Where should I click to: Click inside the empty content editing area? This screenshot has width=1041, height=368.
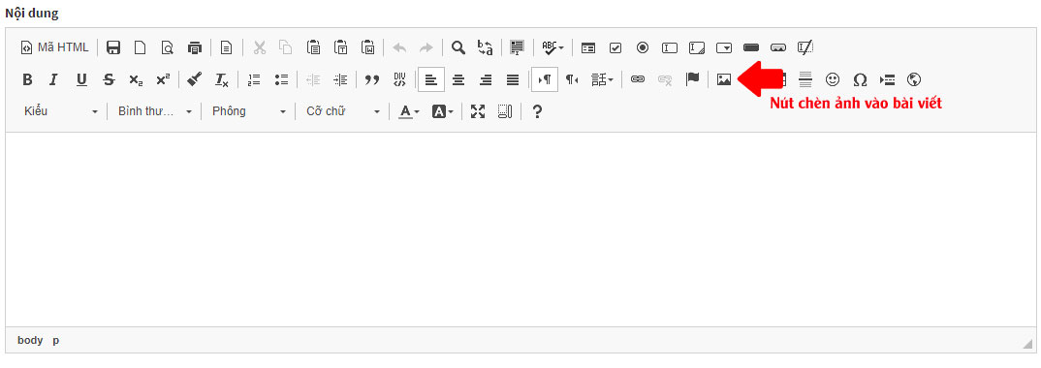(520, 229)
